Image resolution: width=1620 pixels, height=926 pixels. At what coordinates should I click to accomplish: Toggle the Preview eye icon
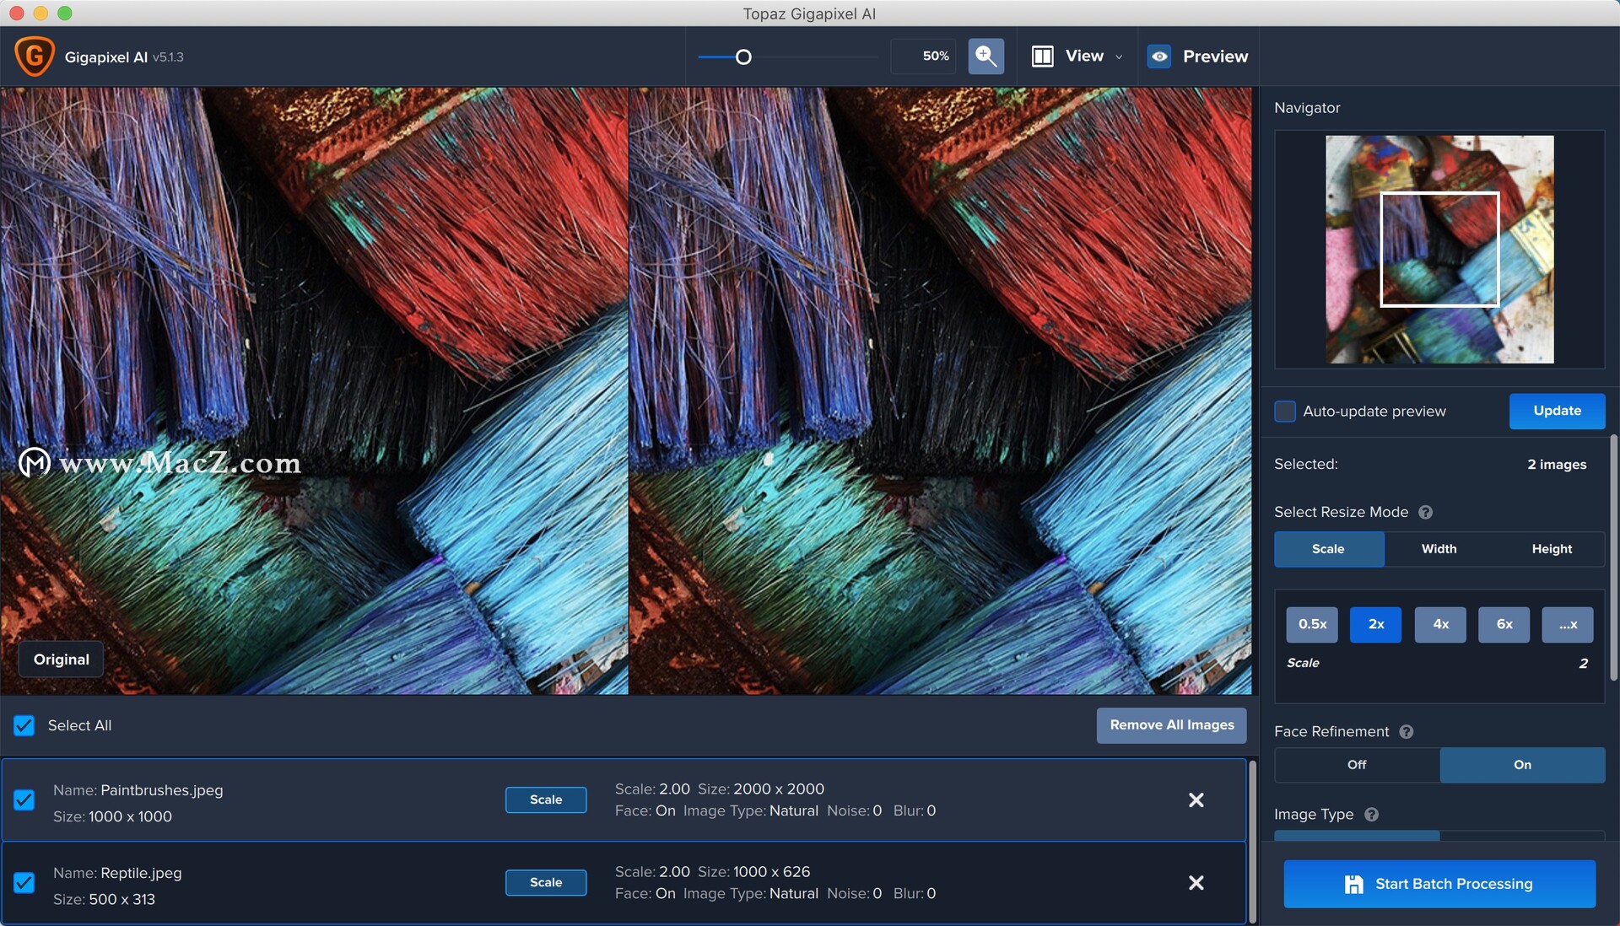click(x=1159, y=57)
